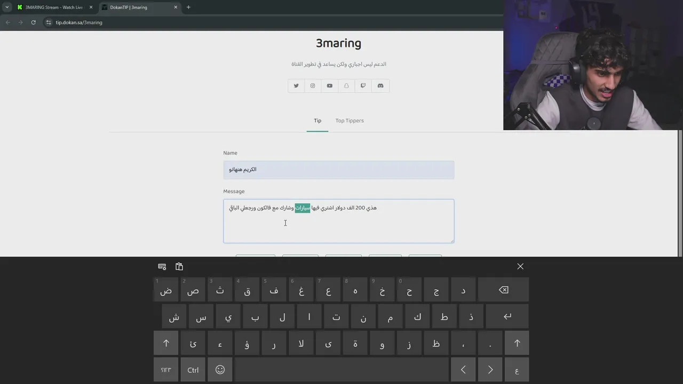Open the YouTube social link icon
This screenshot has width=683, height=384.
(330, 86)
